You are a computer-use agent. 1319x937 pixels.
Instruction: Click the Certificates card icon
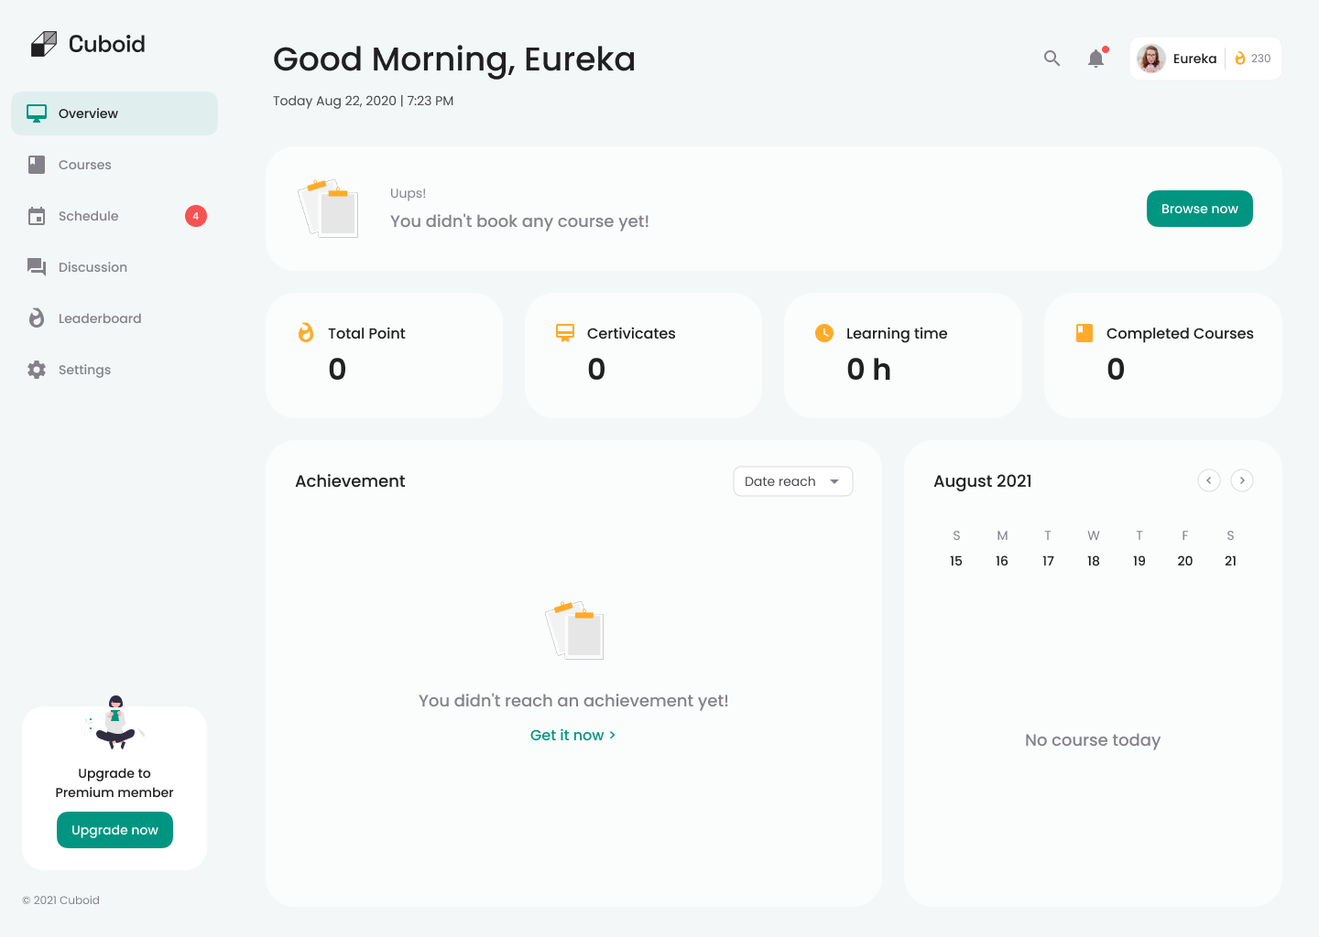pyautogui.click(x=565, y=333)
